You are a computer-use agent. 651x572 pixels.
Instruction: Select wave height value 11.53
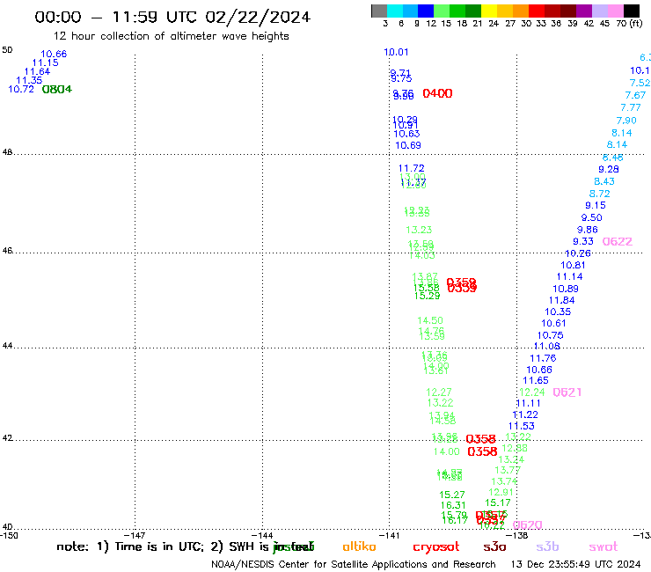tap(522, 426)
